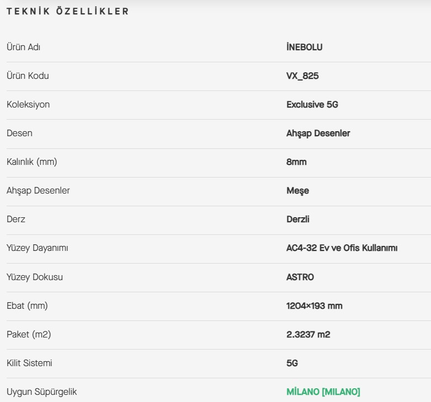Click the Ürün Adı row label
Screen dimensions: 431x402
pos(23,47)
